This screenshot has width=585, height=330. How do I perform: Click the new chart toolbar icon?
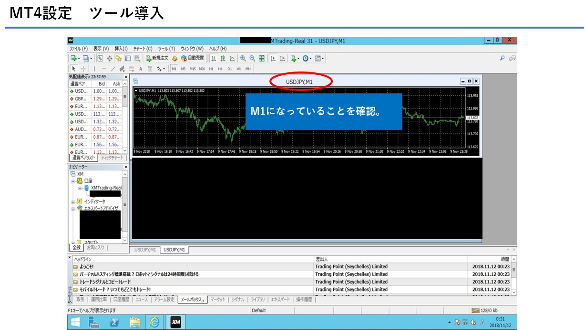pos(74,59)
